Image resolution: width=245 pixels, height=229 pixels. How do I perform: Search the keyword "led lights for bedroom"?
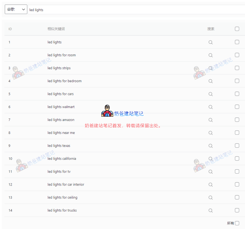click(x=210, y=81)
